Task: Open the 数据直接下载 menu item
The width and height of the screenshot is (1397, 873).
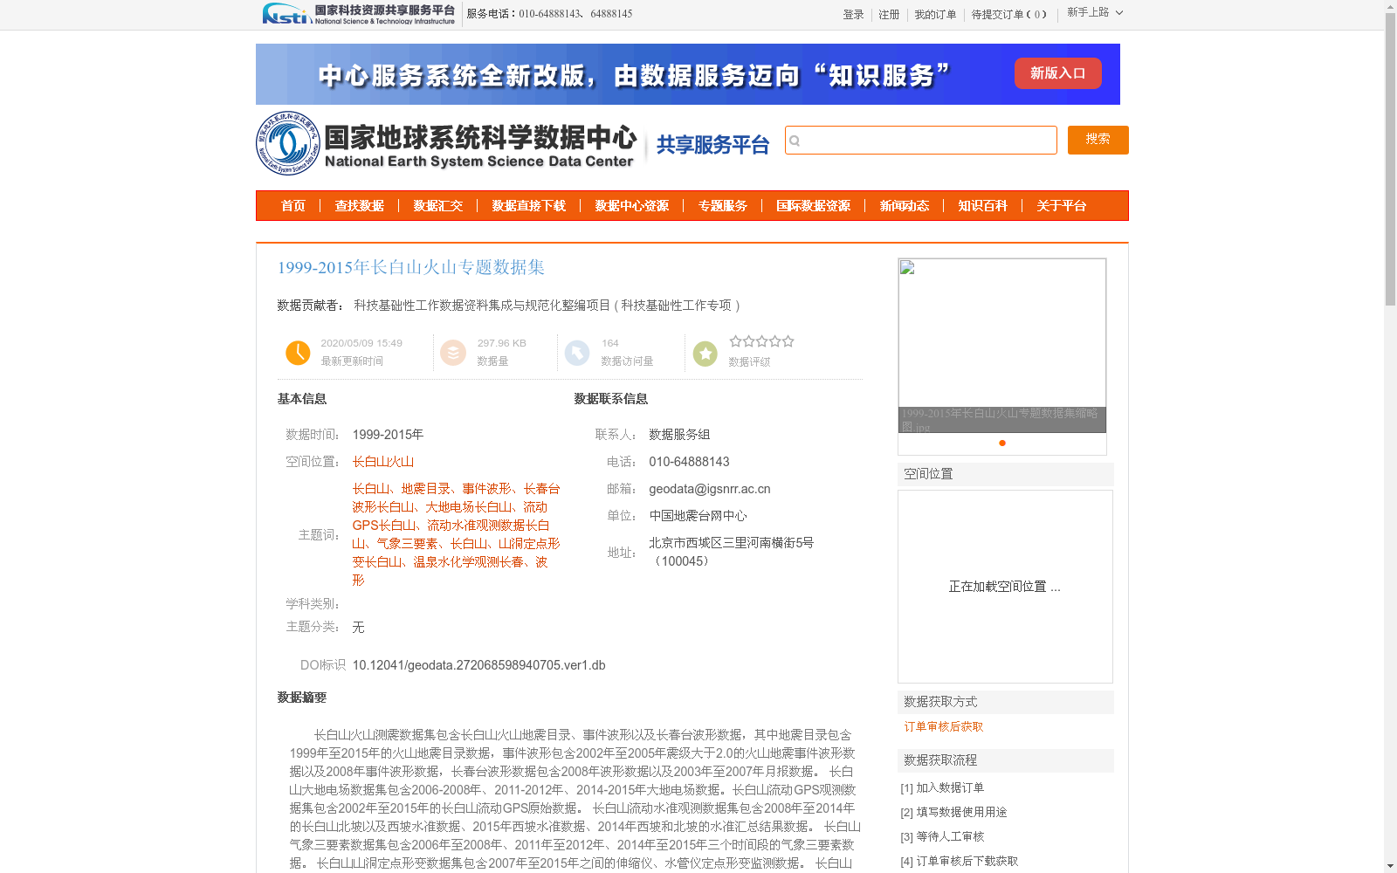Action: 529,206
